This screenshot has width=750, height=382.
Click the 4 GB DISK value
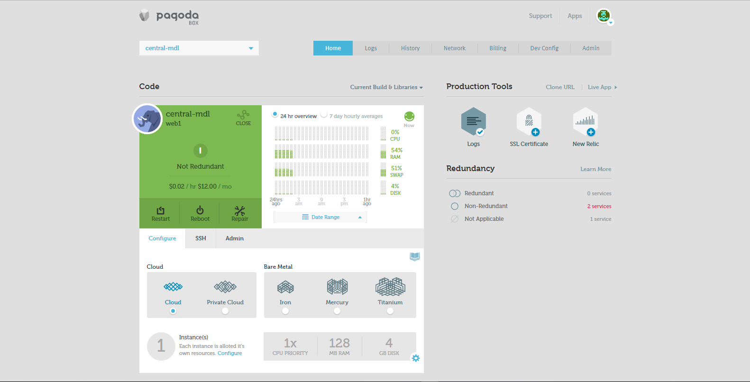coord(389,346)
